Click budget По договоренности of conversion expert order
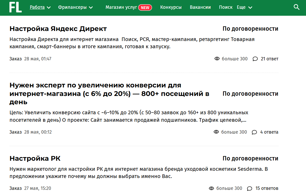This screenshot has width=306, height=195. (x=250, y=94)
